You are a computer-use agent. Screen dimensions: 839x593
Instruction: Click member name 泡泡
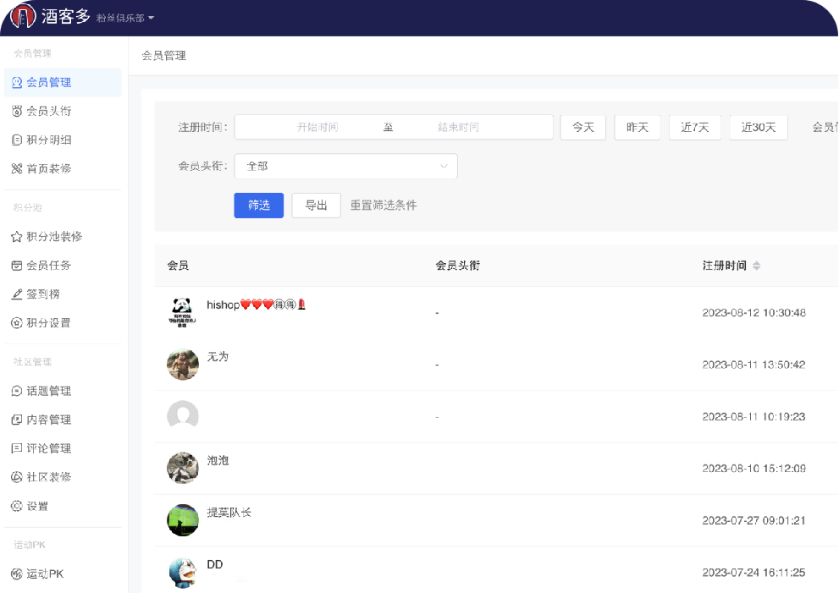[218, 460]
